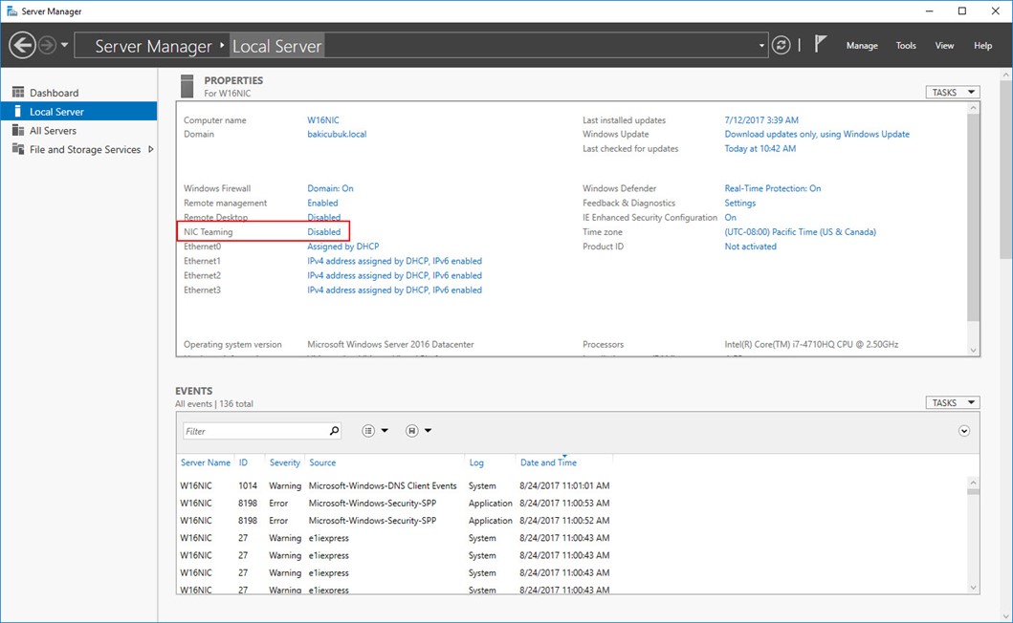Click Server Manager title bar app icon
The image size is (1013, 623).
point(11,11)
